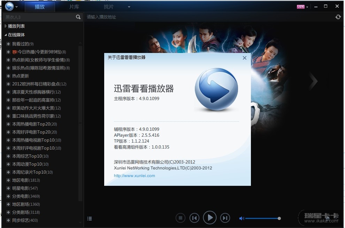
Task: Click the version text 4.9.0.1099 under title
Action: [149, 99]
